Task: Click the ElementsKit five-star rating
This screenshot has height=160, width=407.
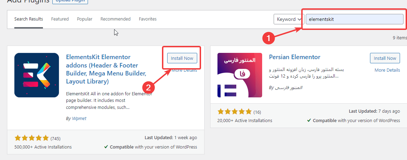Action: coord(32,138)
